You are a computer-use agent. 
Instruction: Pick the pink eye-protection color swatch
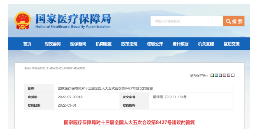pyautogui.click(x=224, y=75)
